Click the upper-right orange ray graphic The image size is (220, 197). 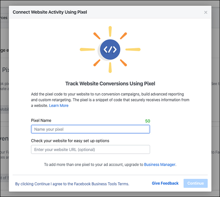click(x=124, y=36)
